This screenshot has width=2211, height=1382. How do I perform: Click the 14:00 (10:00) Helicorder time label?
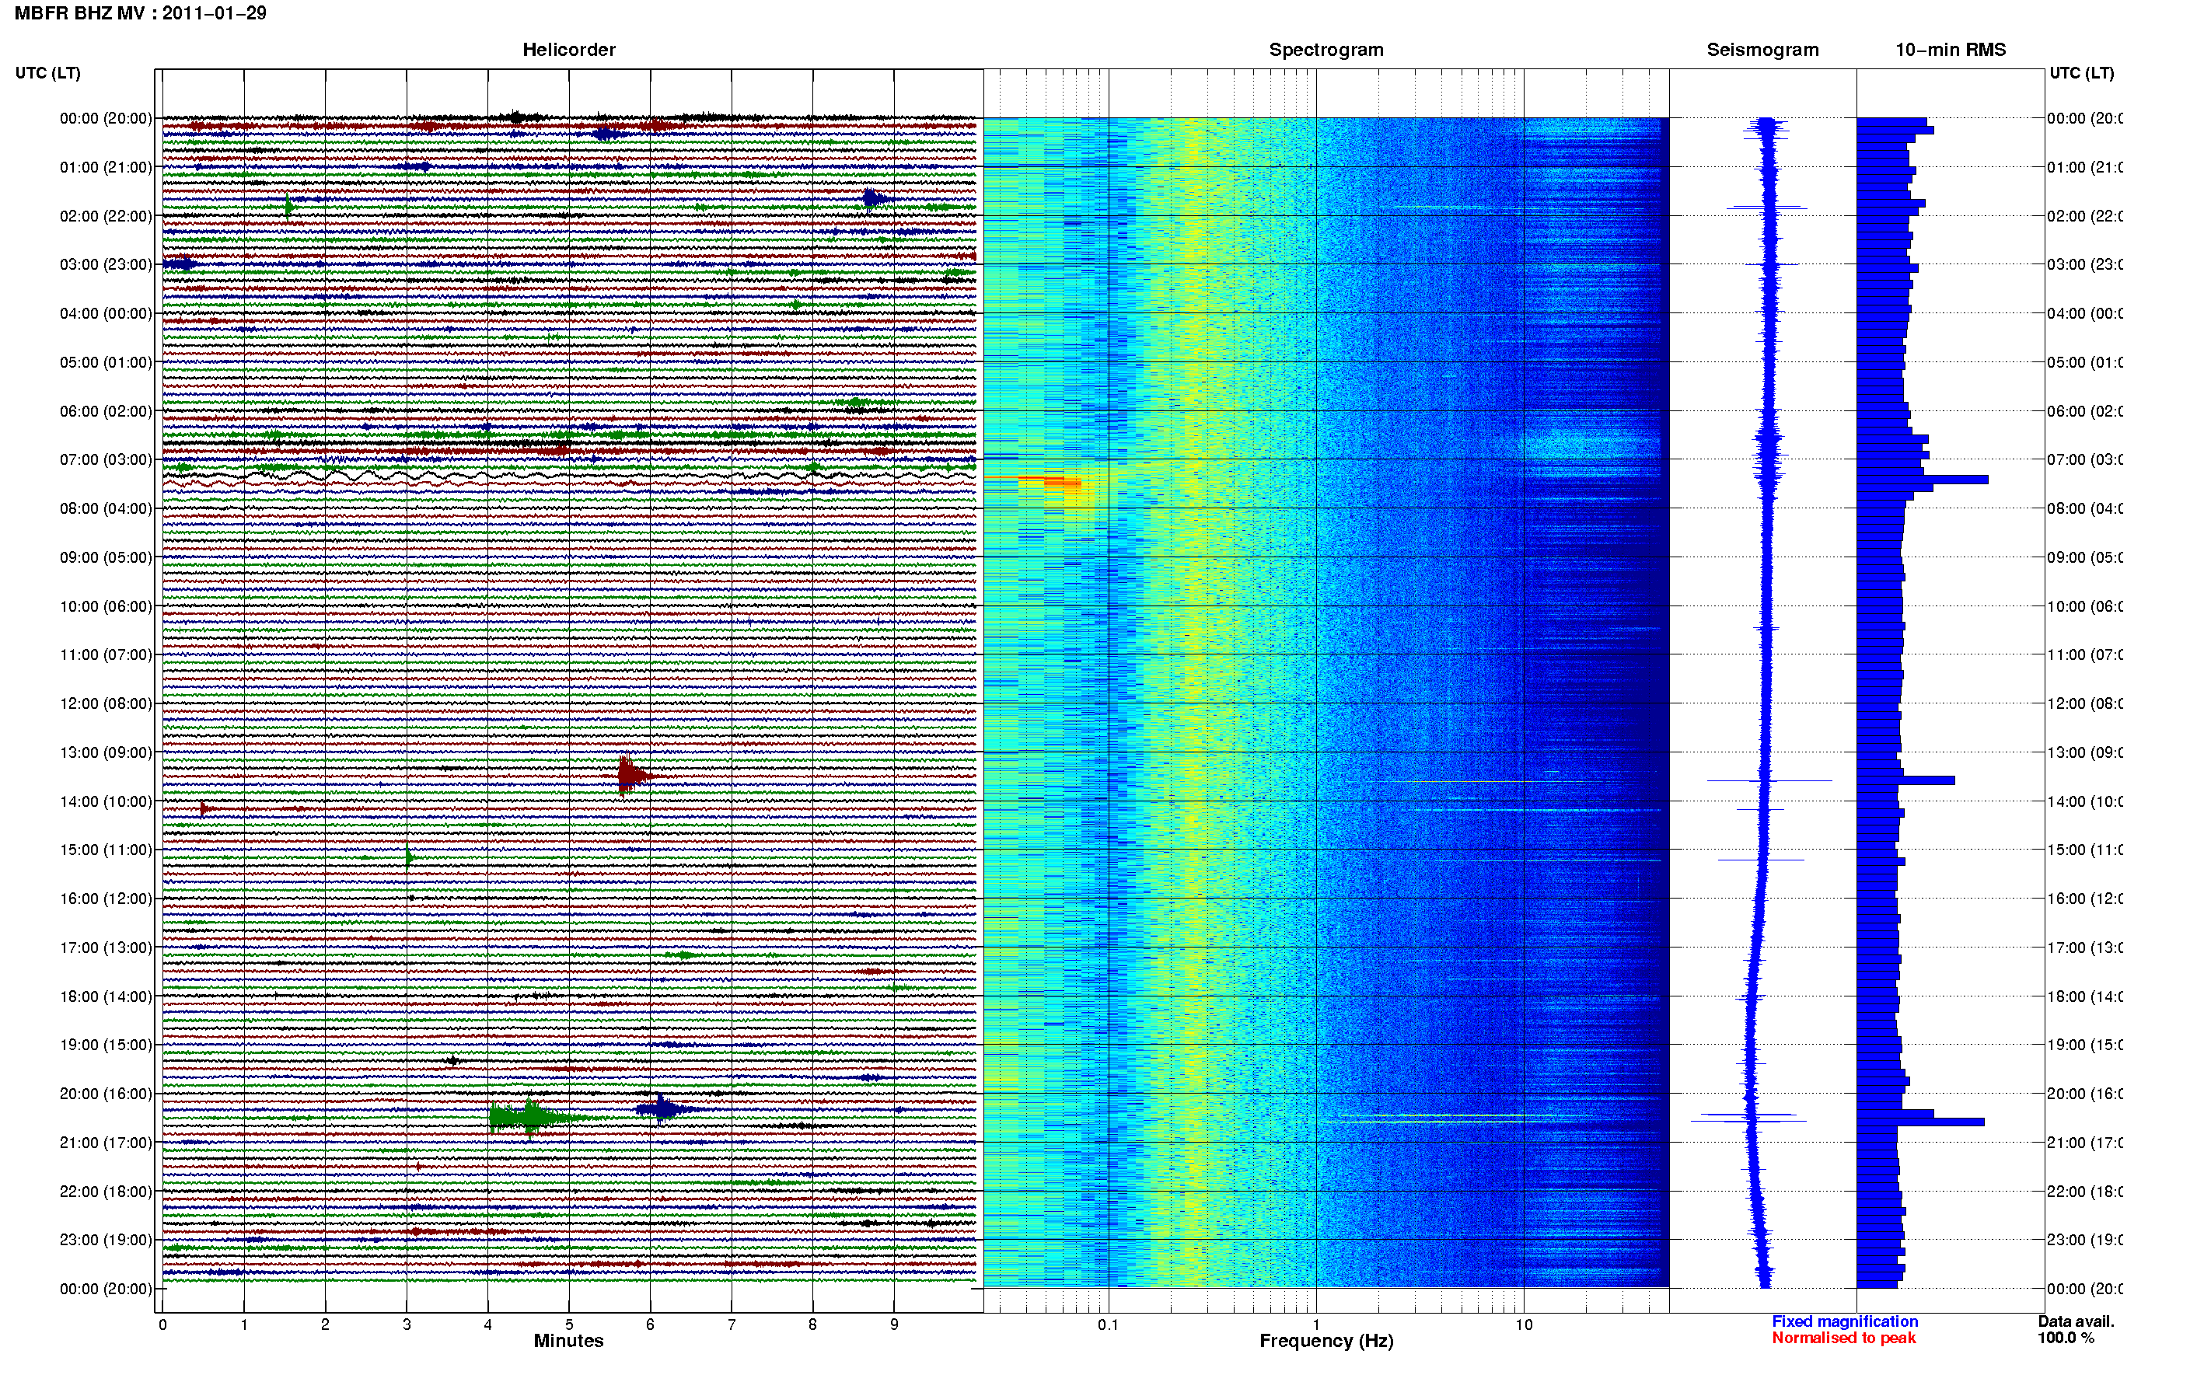[x=106, y=801]
